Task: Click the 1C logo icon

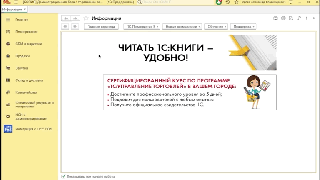Action: (x=7, y=2)
